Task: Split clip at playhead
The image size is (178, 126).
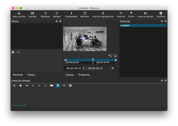Action: tap(52, 86)
